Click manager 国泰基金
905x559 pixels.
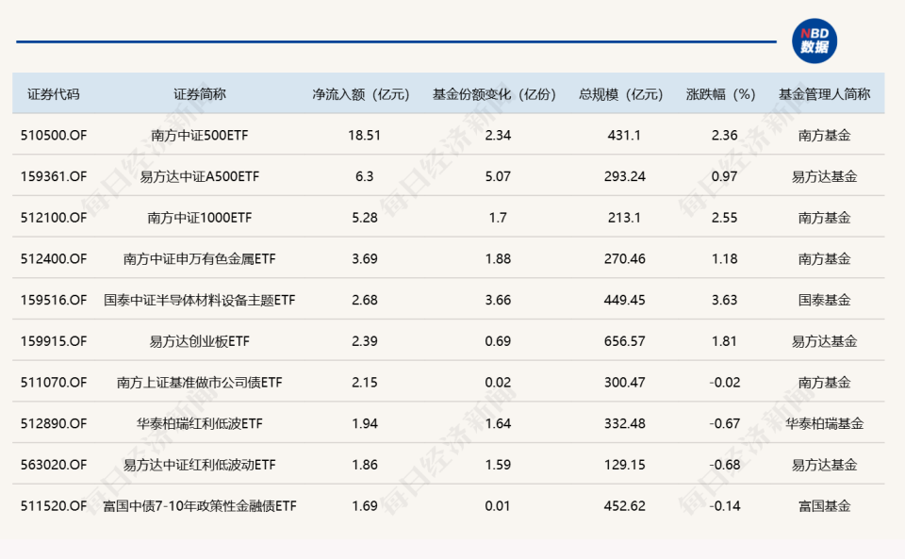click(824, 300)
